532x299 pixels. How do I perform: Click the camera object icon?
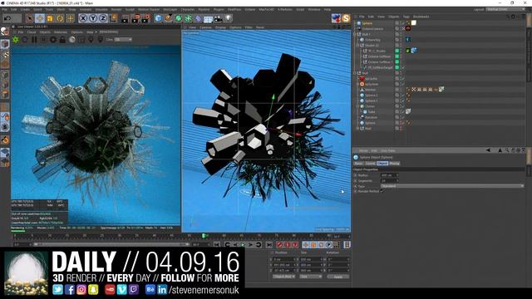click(x=218, y=18)
